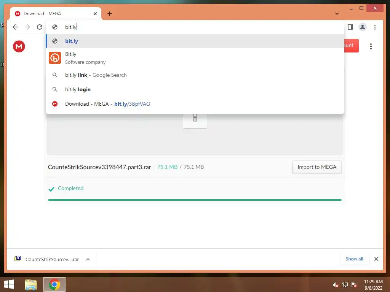
Task: Click the file name CounteStrikSourcev3398447.part3.rar
Action: 99,167
